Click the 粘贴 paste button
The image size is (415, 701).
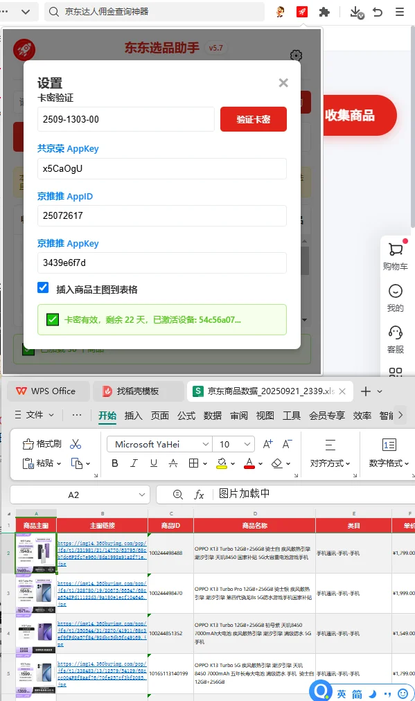39,463
